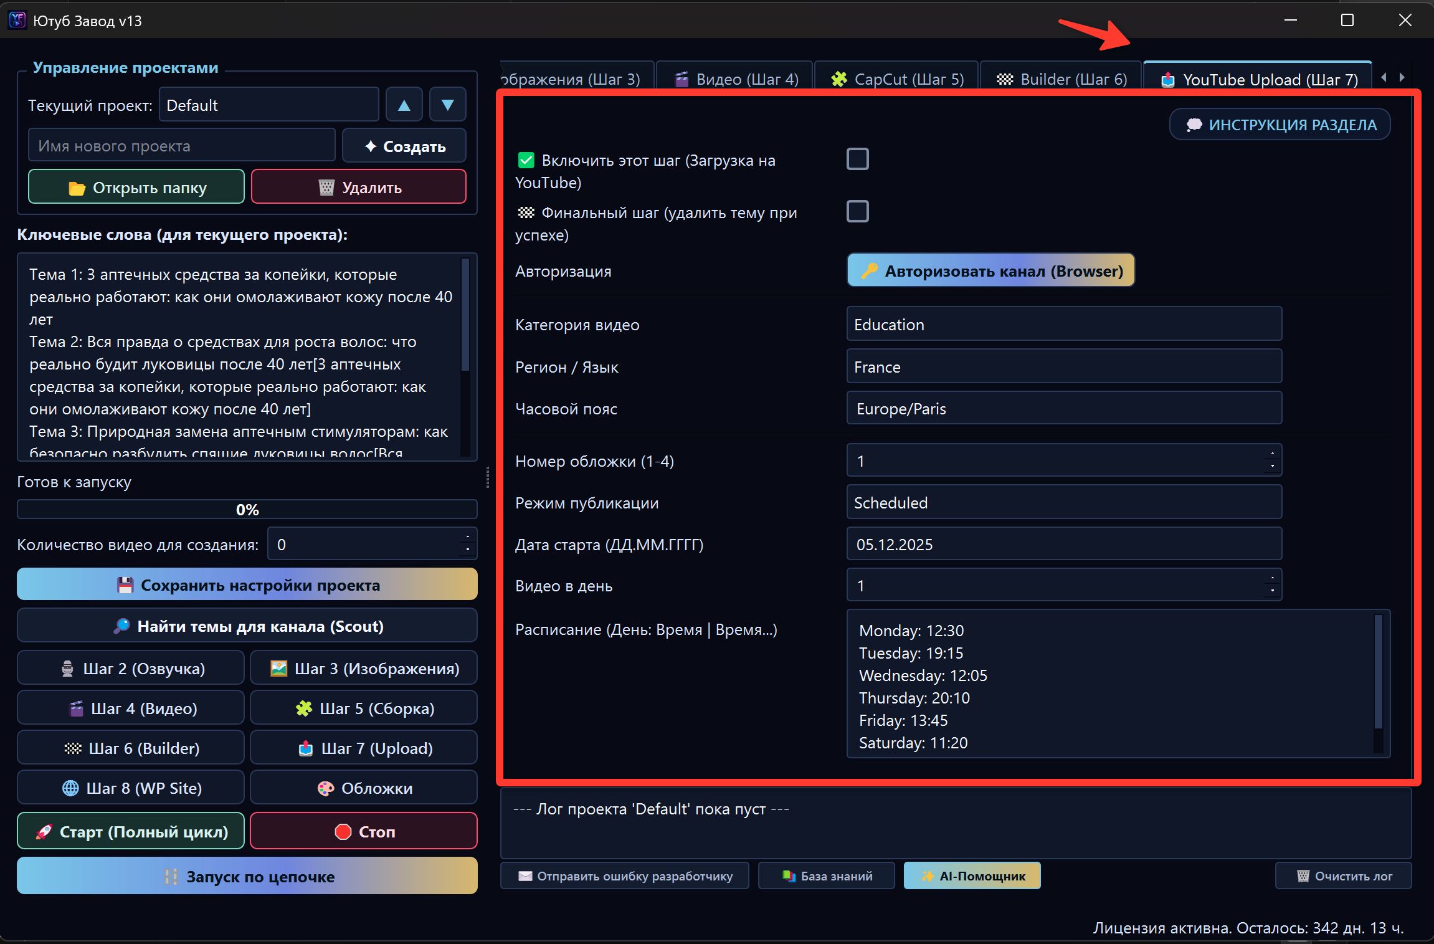Click the trash icon on Удалить button
The width and height of the screenshot is (1434, 944).
tap(326, 188)
